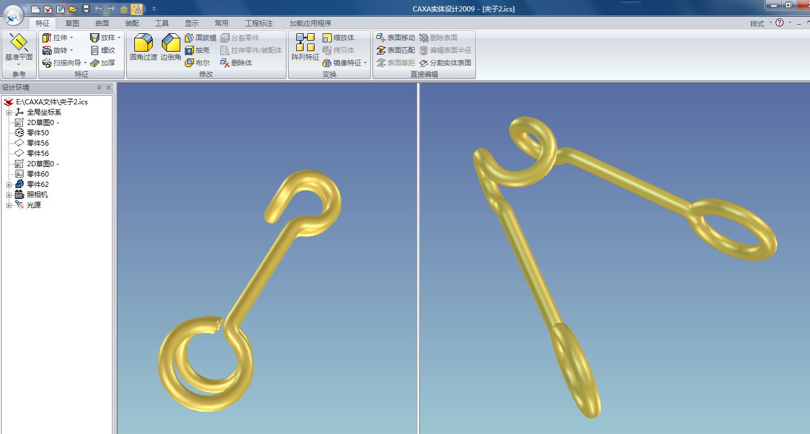The image size is (810, 434).
Task: Select the 照相机 tree item
Action: pyautogui.click(x=32, y=195)
